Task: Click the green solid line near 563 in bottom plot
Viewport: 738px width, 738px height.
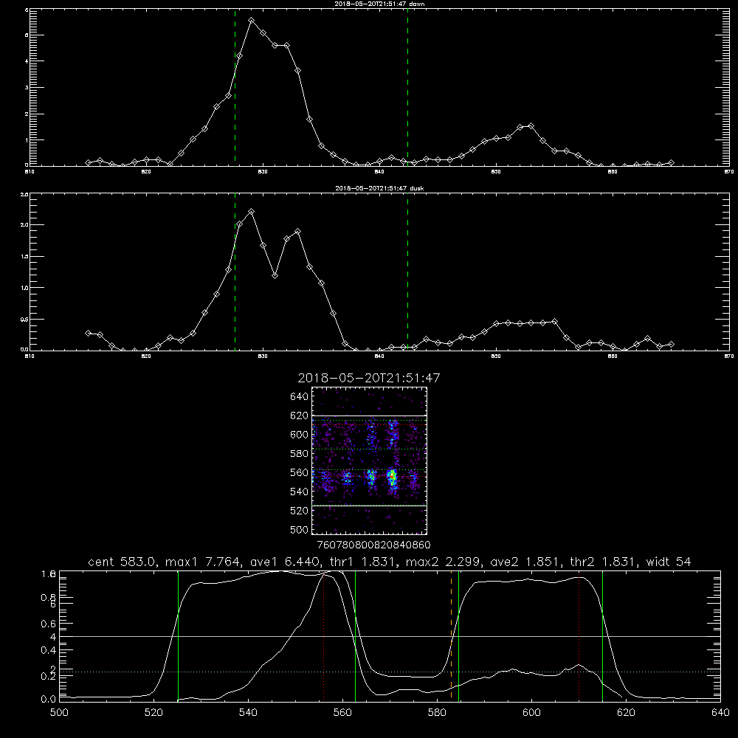Action: 356,635
